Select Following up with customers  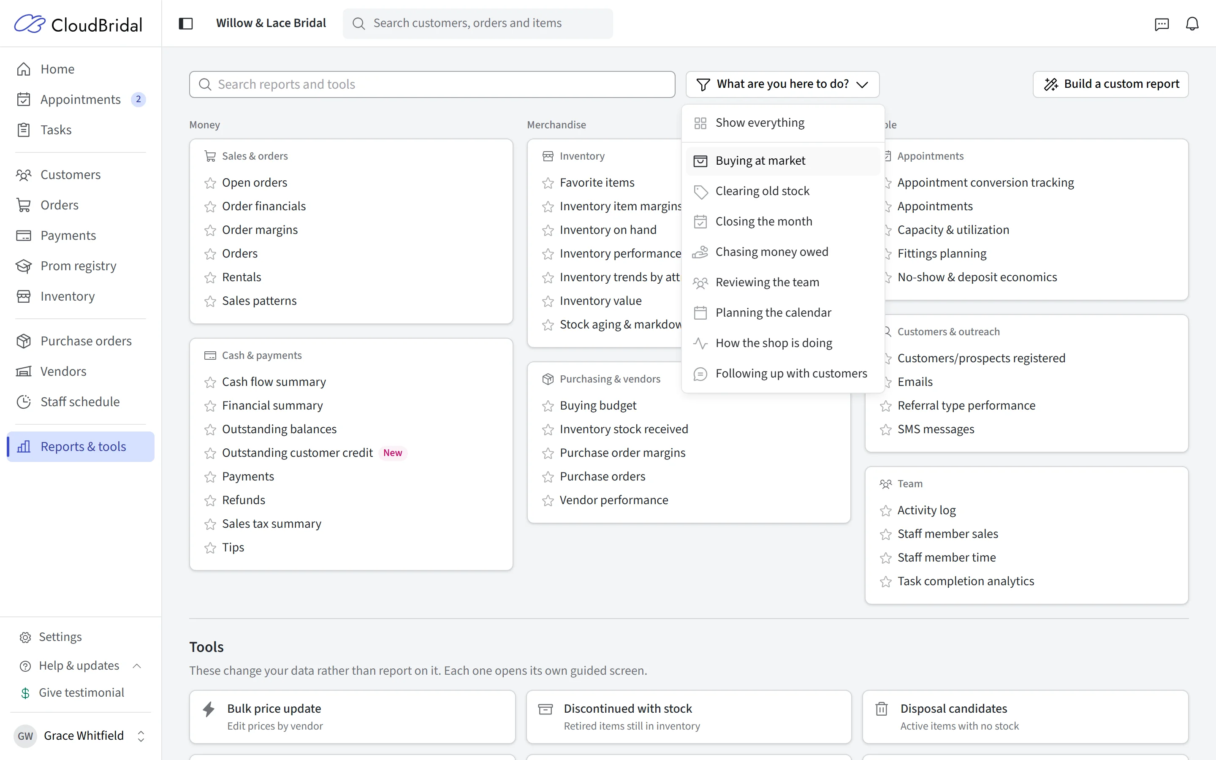pos(782,374)
